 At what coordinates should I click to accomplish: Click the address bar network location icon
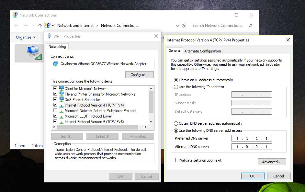(48, 25)
